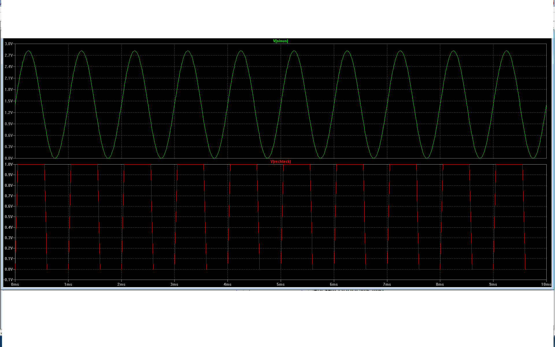555x347 pixels.
Task: Click the 0.1V axis label
Action: [9, 259]
